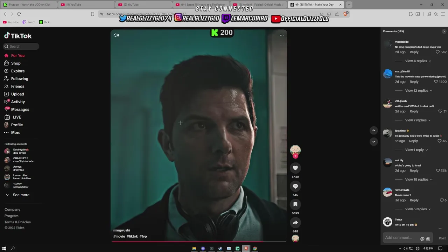Follow creator with the red plus badge

[x=295, y=156]
